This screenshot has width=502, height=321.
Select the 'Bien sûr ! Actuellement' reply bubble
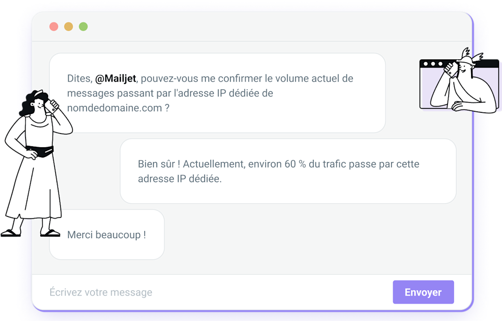point(288,171)
